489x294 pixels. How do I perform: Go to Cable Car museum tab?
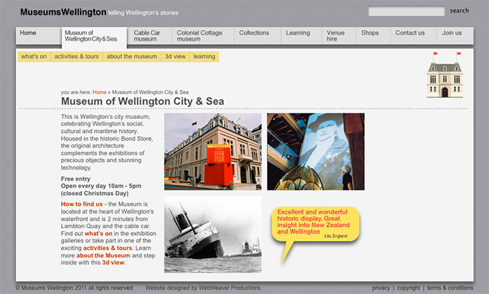(150, 36)
